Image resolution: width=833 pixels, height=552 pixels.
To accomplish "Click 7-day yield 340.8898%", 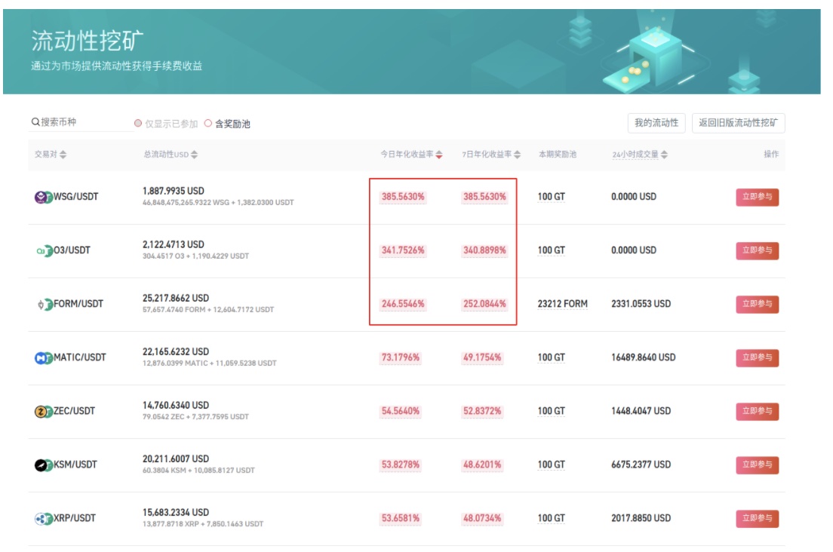I will [x=484, y=250].
